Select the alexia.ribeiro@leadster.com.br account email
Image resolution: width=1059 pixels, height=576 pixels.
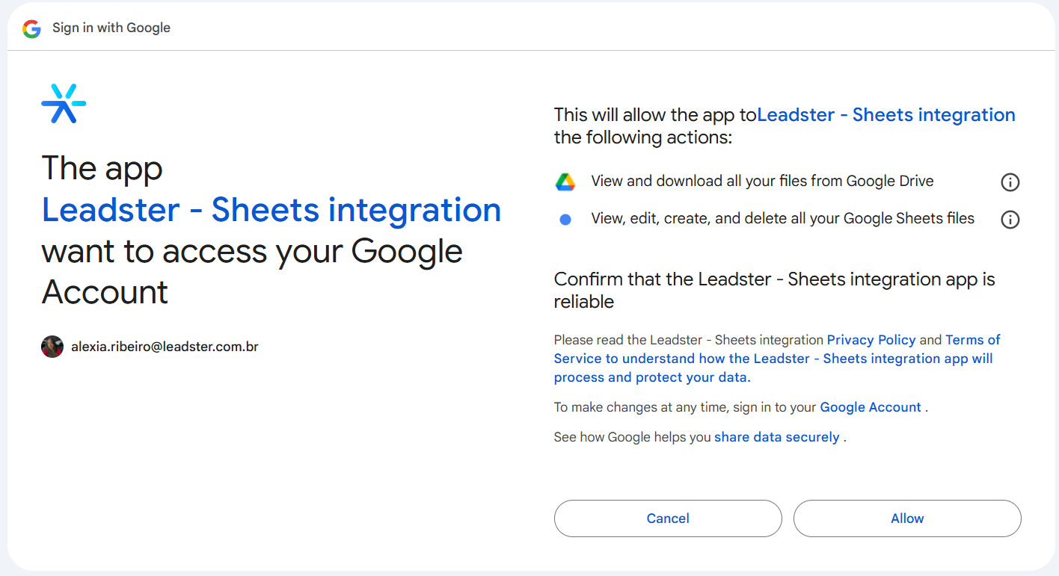click(x=165, y=347)
